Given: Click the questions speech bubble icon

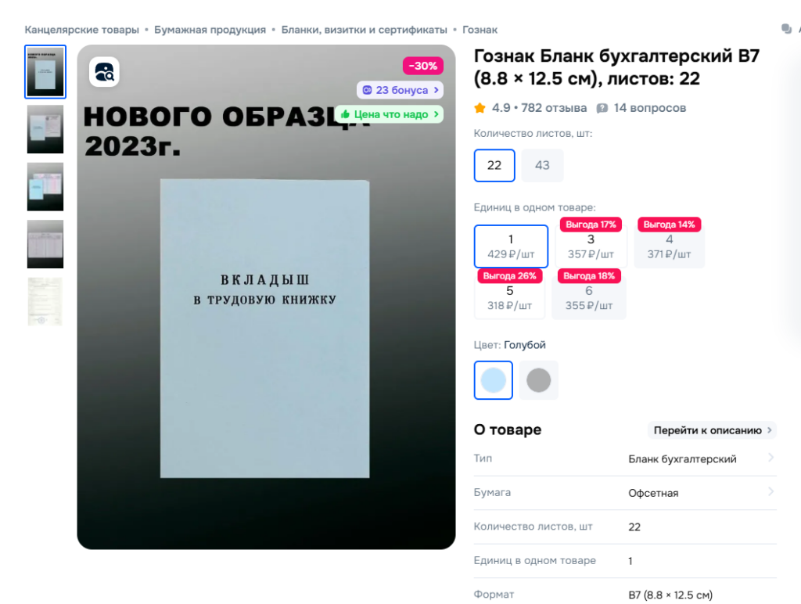Looking at the screenshot, I should [602, 108].
